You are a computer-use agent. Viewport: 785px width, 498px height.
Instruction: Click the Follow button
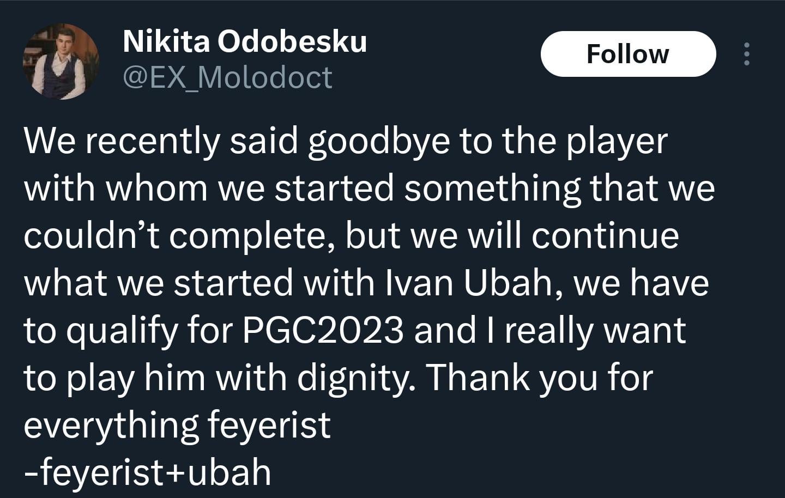click(x=627, y=54)
